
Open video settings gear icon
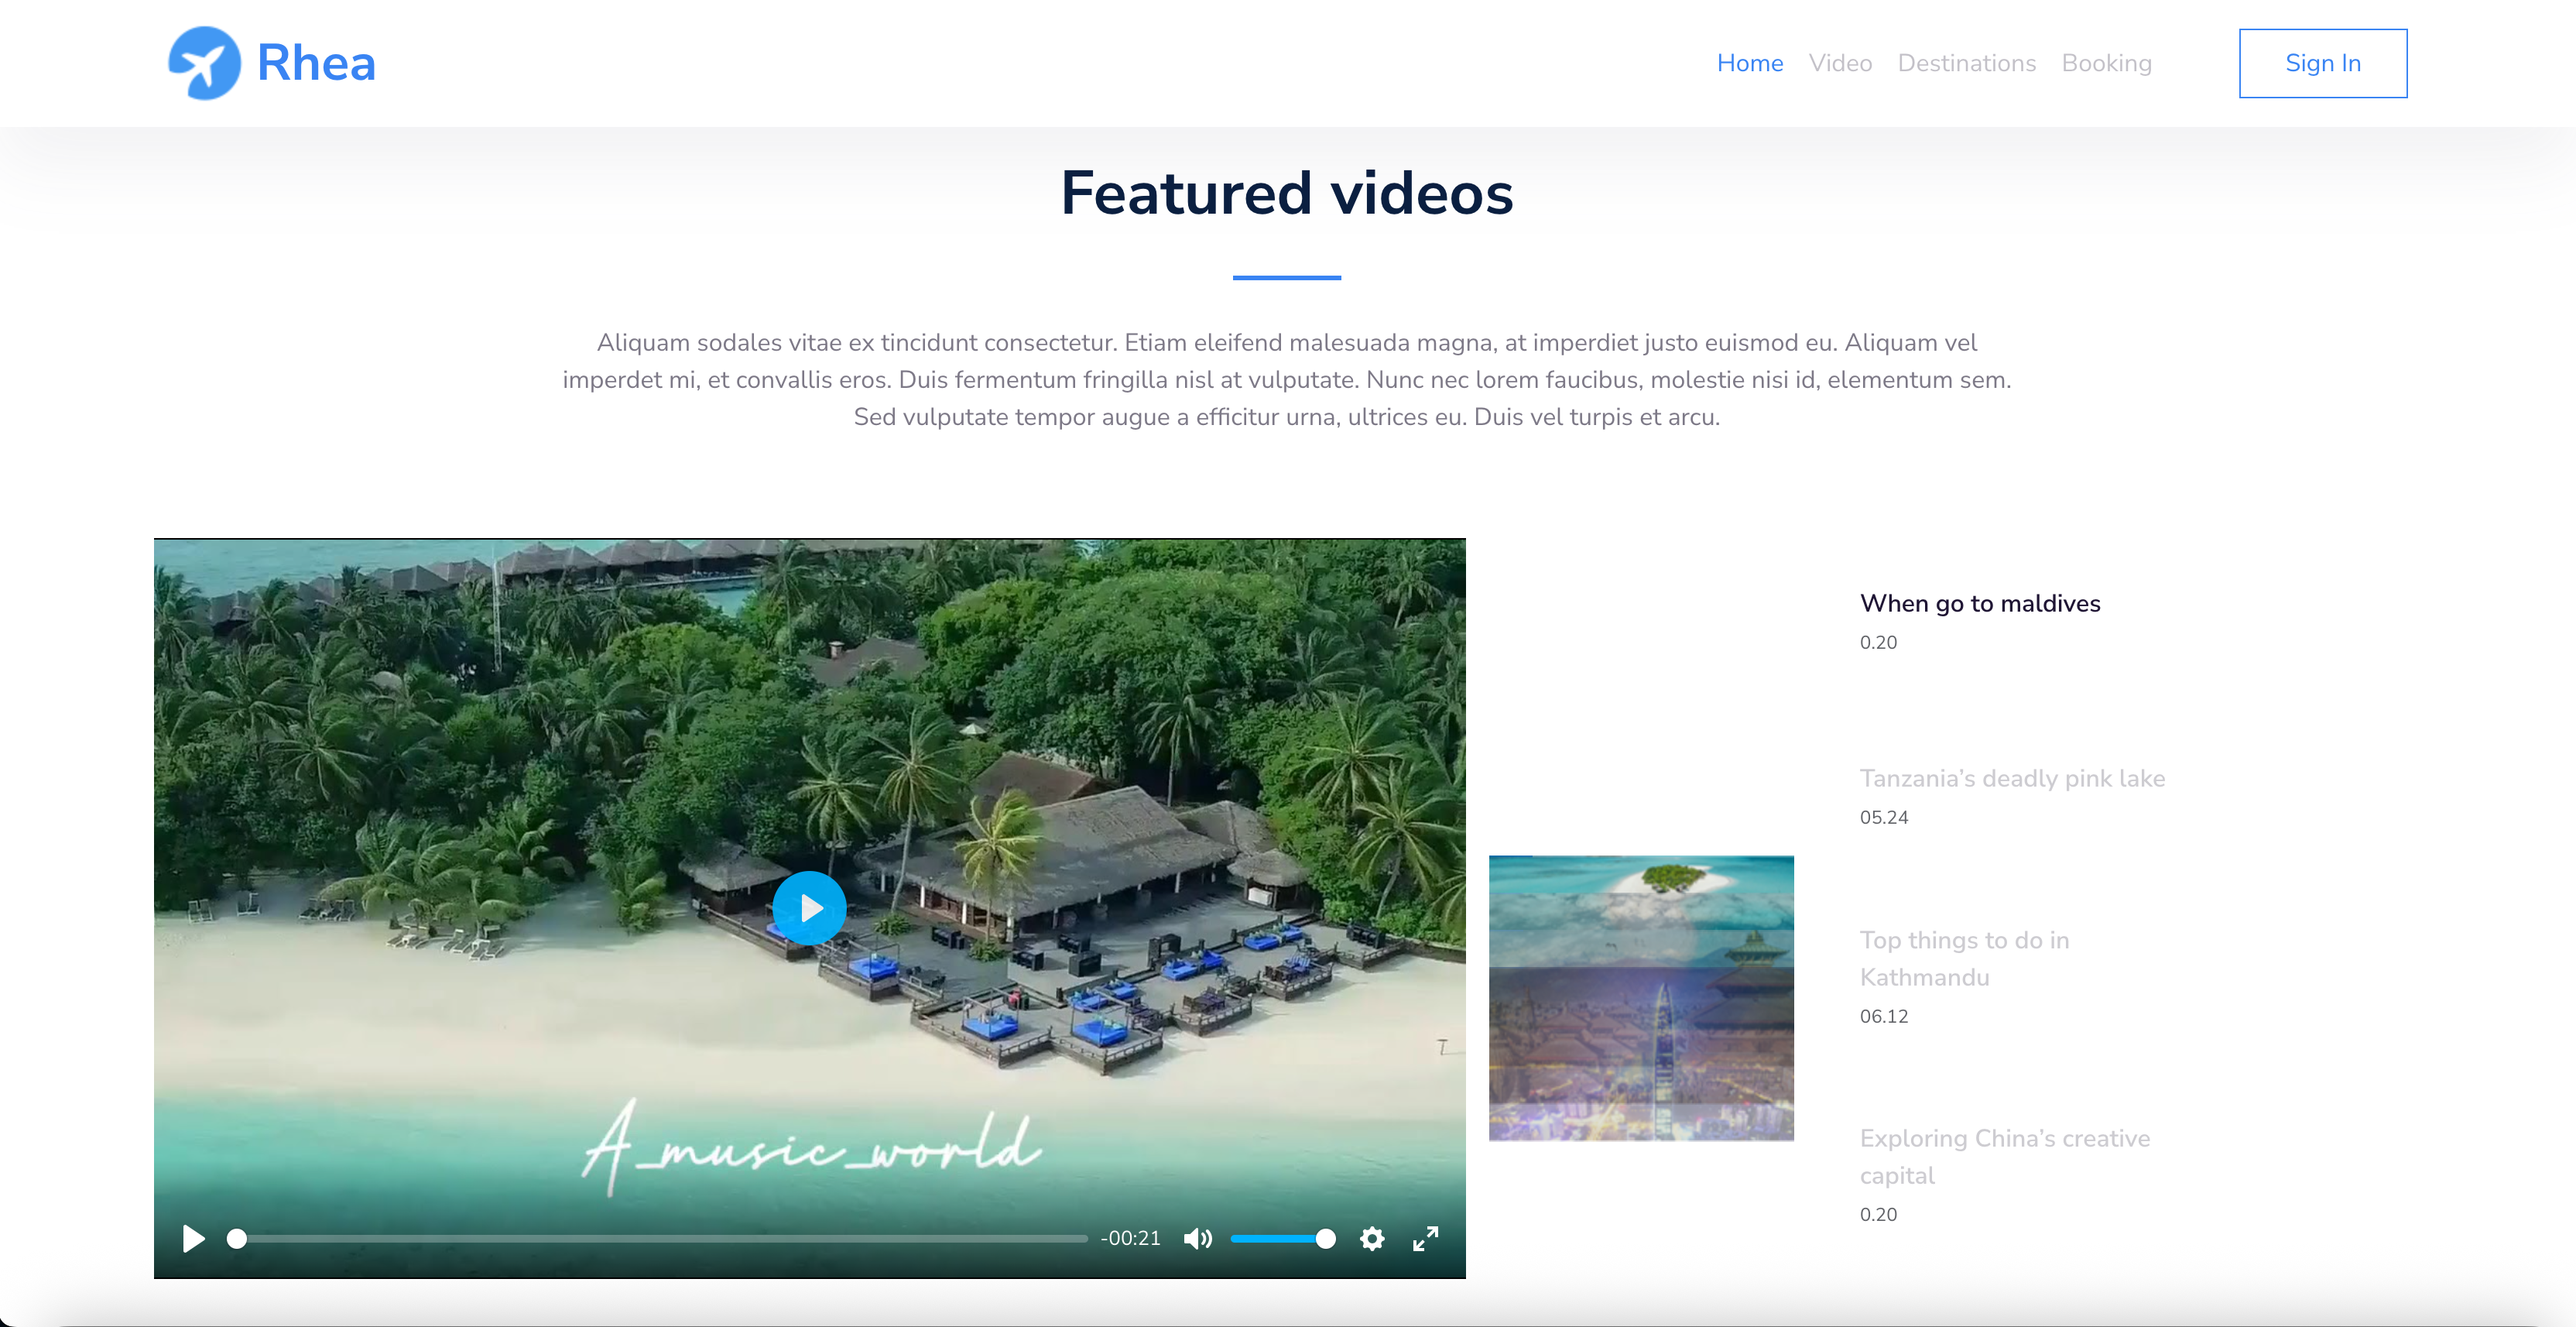pos(1372,1239)
